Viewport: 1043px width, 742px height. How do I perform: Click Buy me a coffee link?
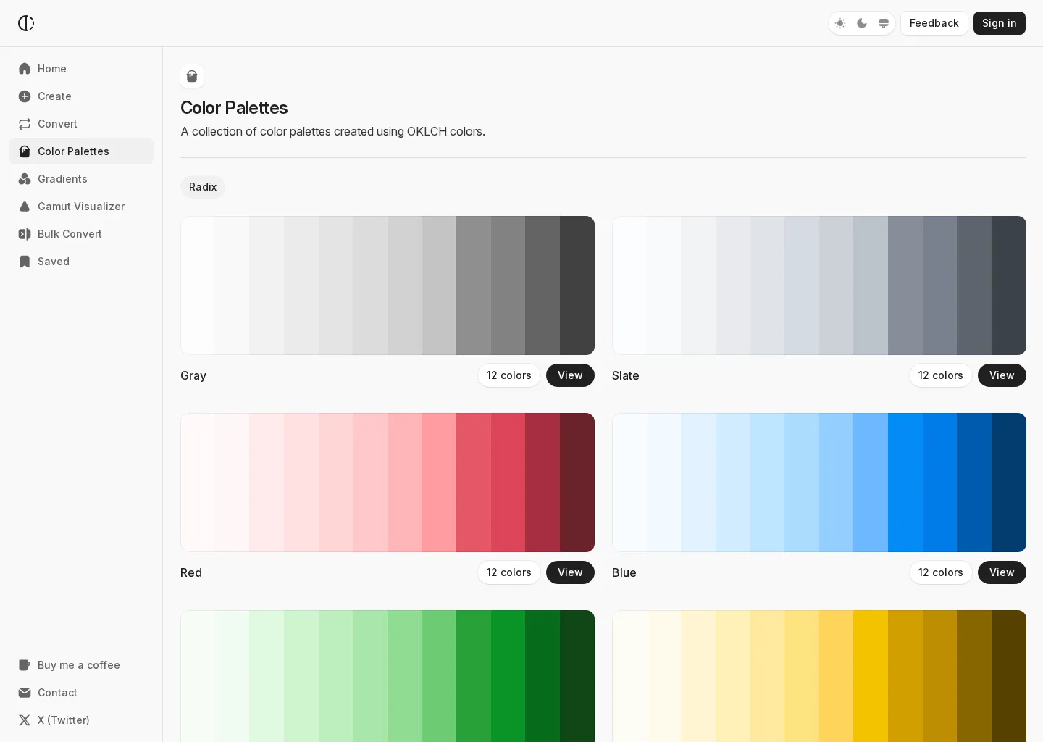pyautogui.click(x=78, y=665)
